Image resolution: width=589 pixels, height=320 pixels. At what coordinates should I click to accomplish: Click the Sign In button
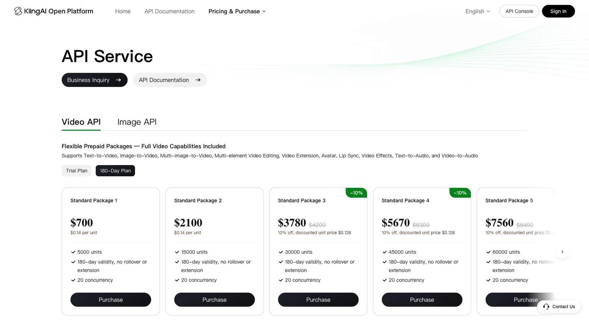558,11
